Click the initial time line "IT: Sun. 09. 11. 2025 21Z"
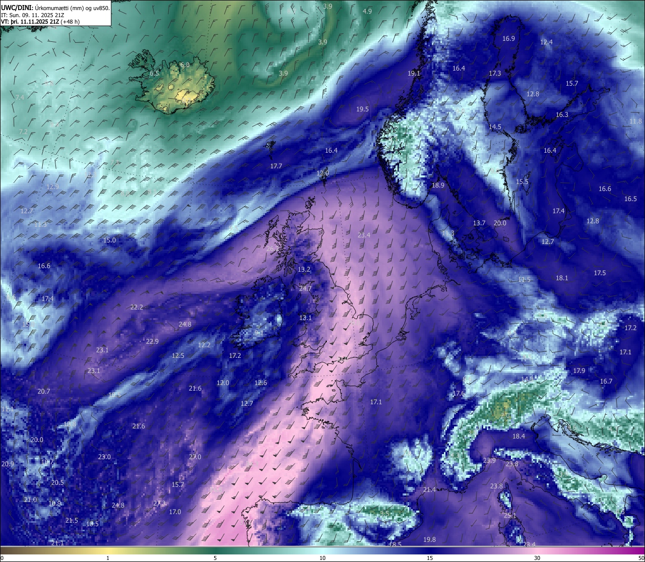This screenshot has width=645, height=562. [32, 15]
